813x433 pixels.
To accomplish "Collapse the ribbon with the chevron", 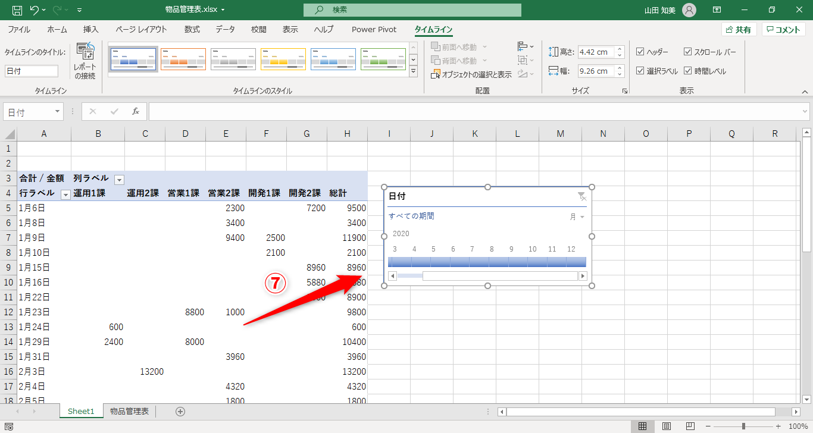I will [805, 92].
